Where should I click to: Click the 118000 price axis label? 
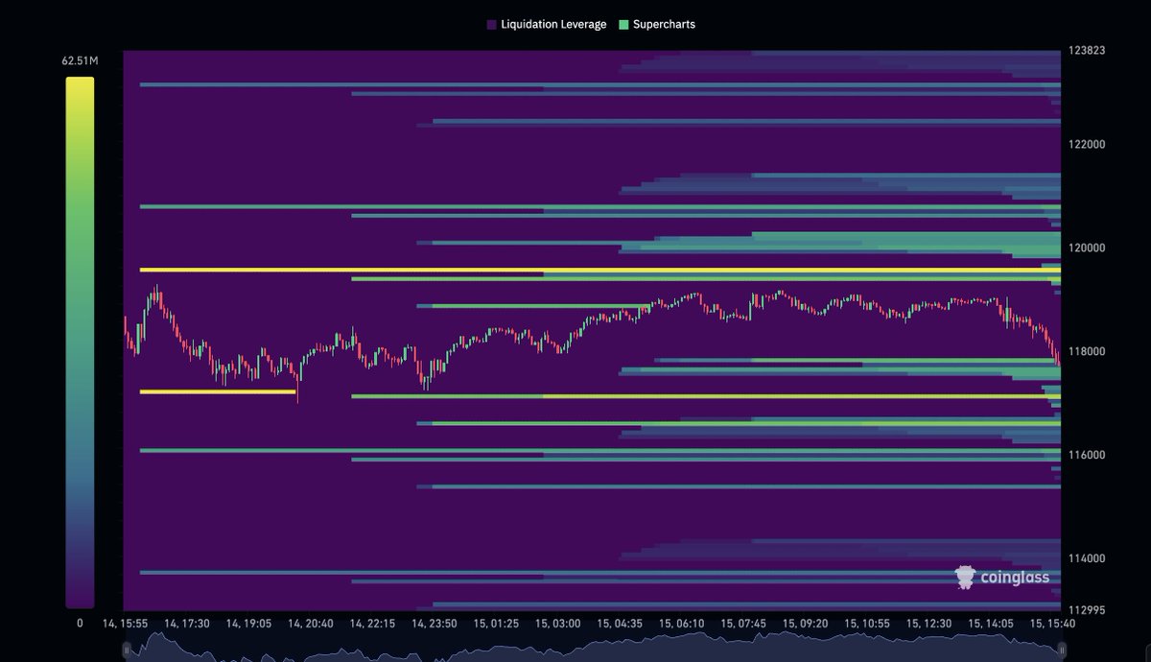click(1086, 351)
